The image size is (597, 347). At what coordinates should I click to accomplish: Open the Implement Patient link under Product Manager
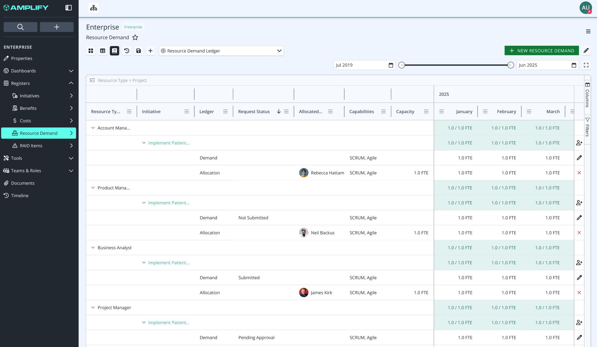tap(169, 203)
